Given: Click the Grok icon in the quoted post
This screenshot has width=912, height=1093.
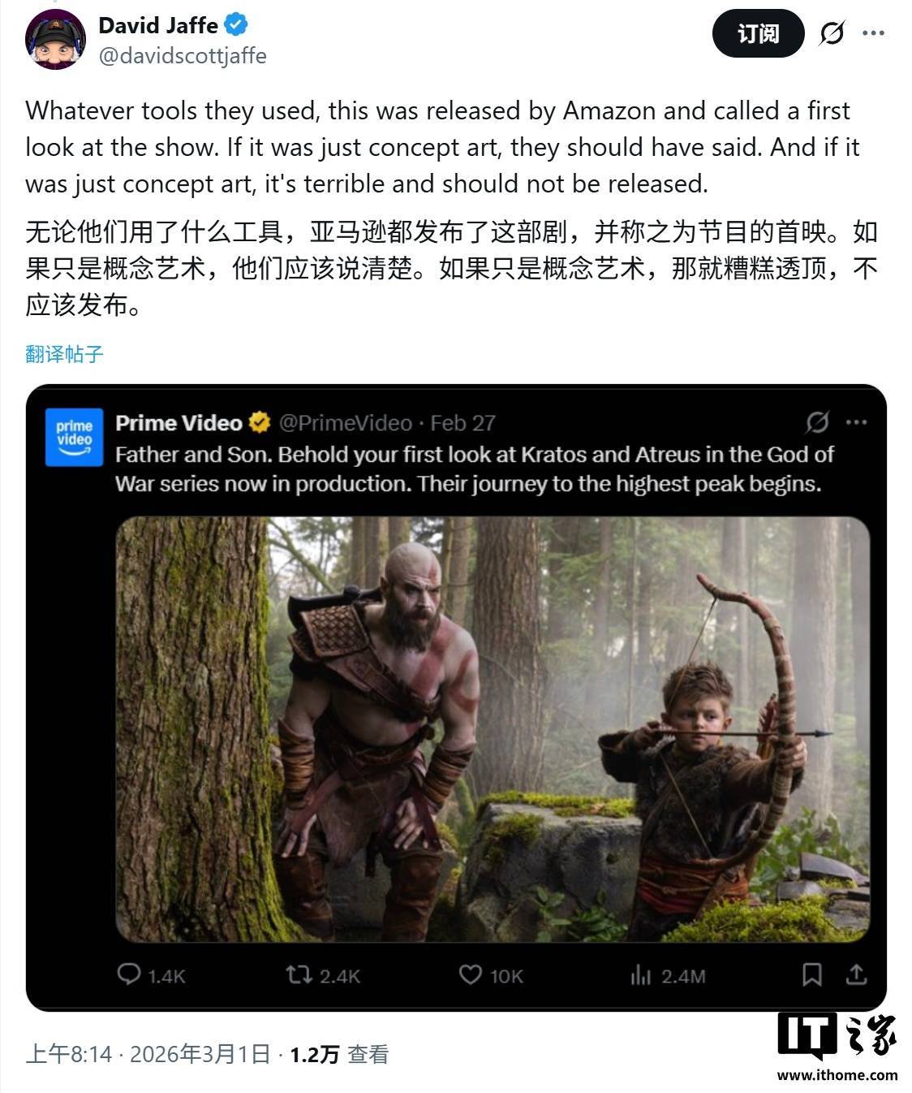Looking at the screenshot, I should pyautogui.click(x=817, y=422).
